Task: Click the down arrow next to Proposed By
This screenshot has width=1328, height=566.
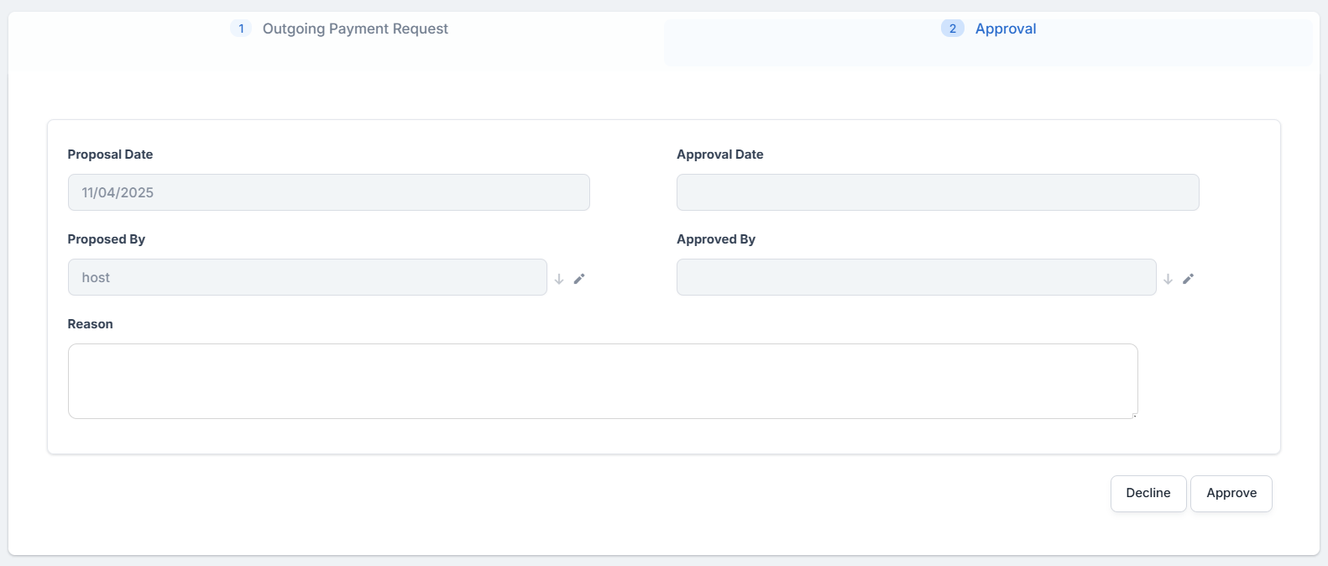Action: click(559, 279)
